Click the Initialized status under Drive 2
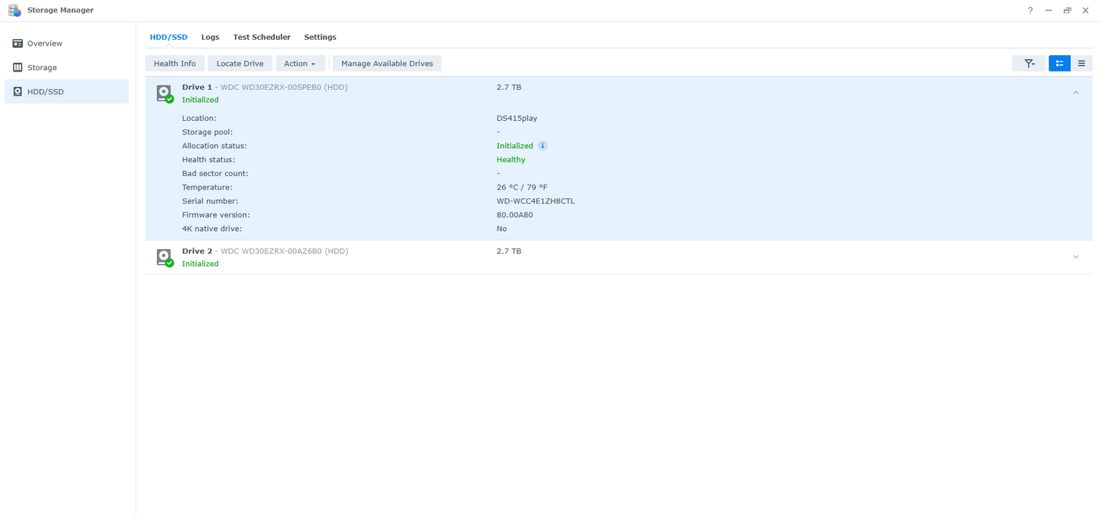This screenshot has height=516, width=1101. pos(200,264)
